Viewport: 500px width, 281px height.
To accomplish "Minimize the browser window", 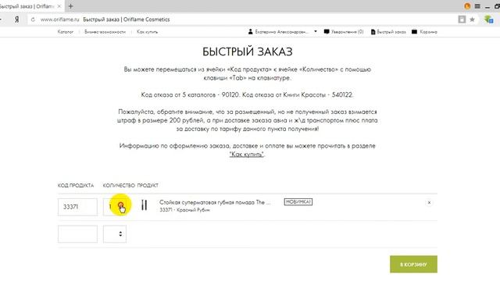I will pyautogui.click(x=487, y=7).
